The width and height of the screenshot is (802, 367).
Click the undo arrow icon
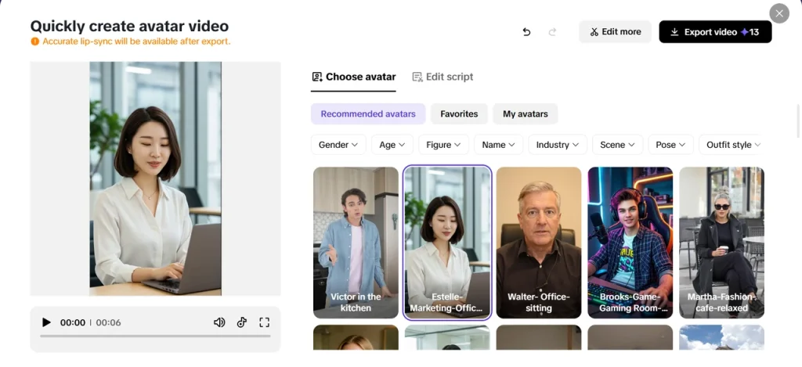[526, 32]
